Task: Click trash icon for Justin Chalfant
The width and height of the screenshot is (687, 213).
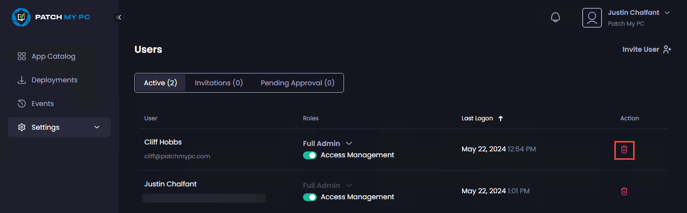Action: coord(624,191)
